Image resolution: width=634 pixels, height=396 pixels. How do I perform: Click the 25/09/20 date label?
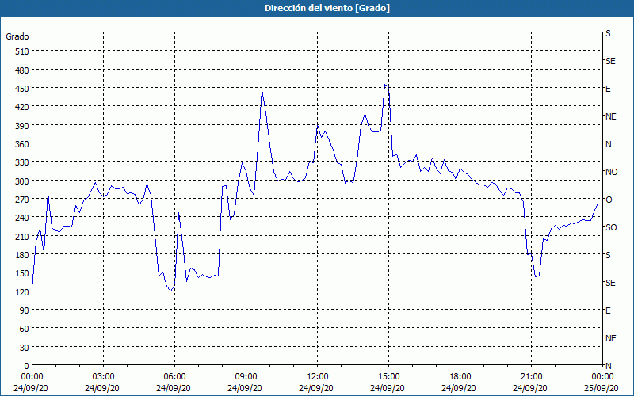(602, 388)
